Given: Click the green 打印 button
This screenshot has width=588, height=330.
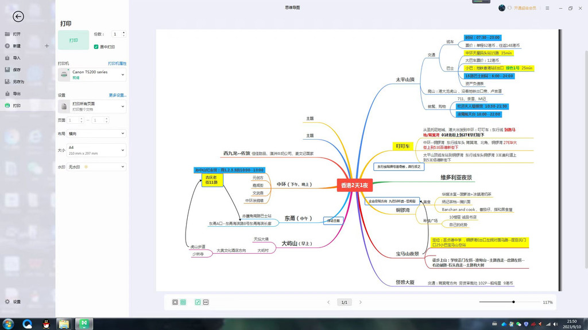Looking at the screenshot, I should click(73, 40).
